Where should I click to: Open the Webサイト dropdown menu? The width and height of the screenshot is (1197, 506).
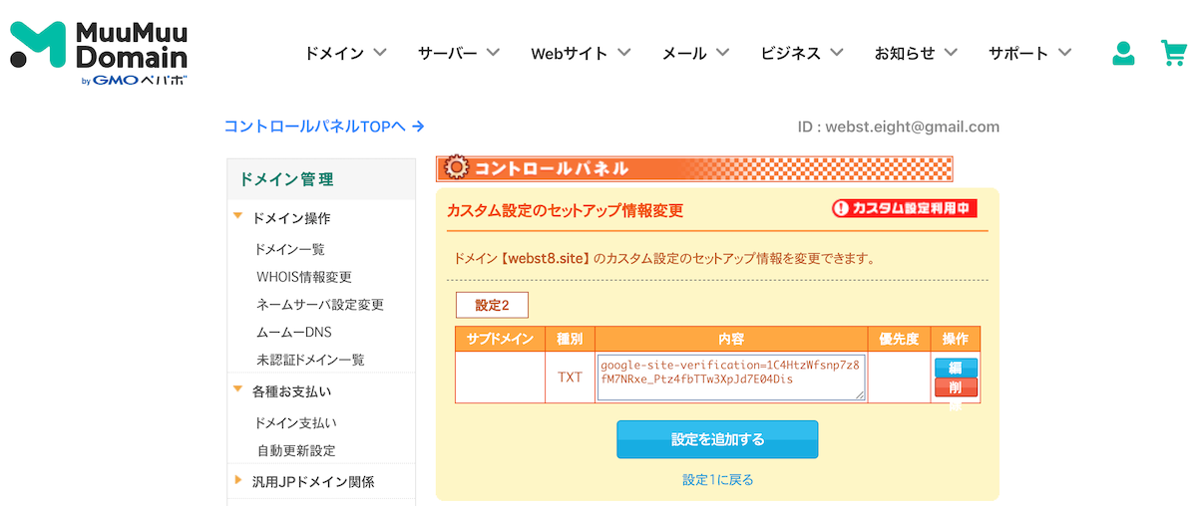point(581,53)
